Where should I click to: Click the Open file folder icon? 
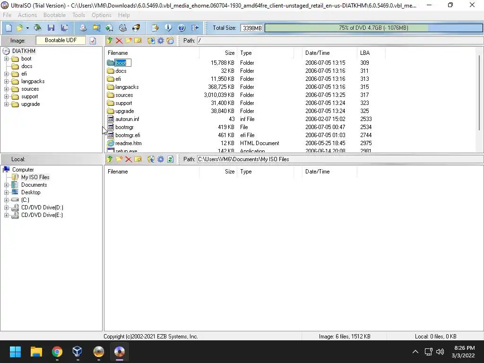pos(20,28)
